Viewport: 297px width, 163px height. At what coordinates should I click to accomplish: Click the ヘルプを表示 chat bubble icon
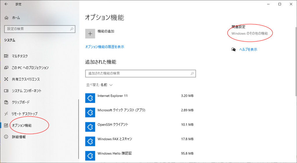tap(233, 49)
